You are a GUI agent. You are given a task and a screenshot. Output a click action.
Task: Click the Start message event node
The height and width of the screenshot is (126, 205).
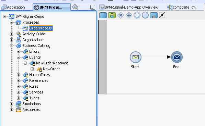[x=136, y=57]
